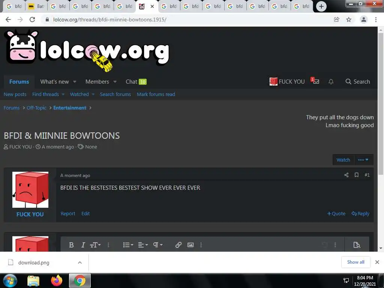This screenshot has width=384, height=288.
Task: Expand the What's new dropdown arrow
Action: [75, 81]
